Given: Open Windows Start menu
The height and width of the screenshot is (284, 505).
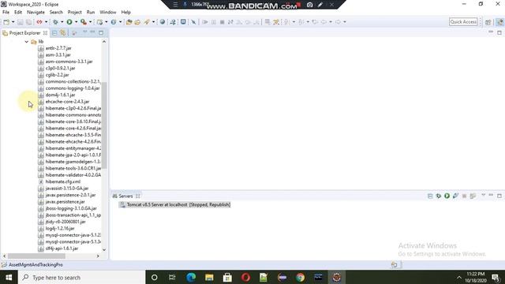Looking at the screenshot, I should [9, 277].
